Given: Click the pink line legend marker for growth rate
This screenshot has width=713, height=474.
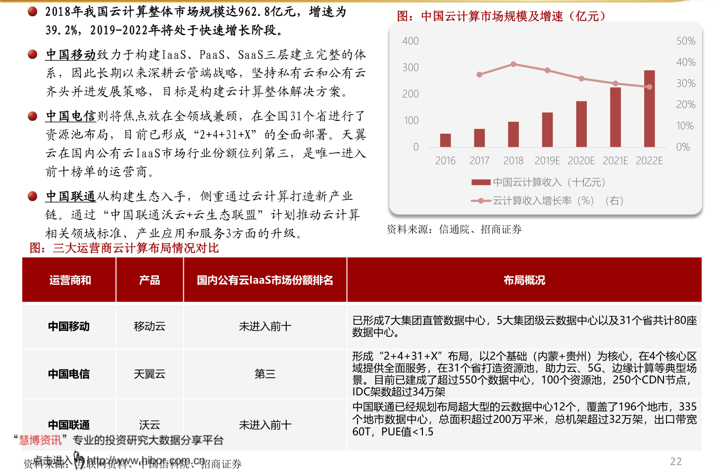Looking at the screenshot, I should [x=480, y=201].
